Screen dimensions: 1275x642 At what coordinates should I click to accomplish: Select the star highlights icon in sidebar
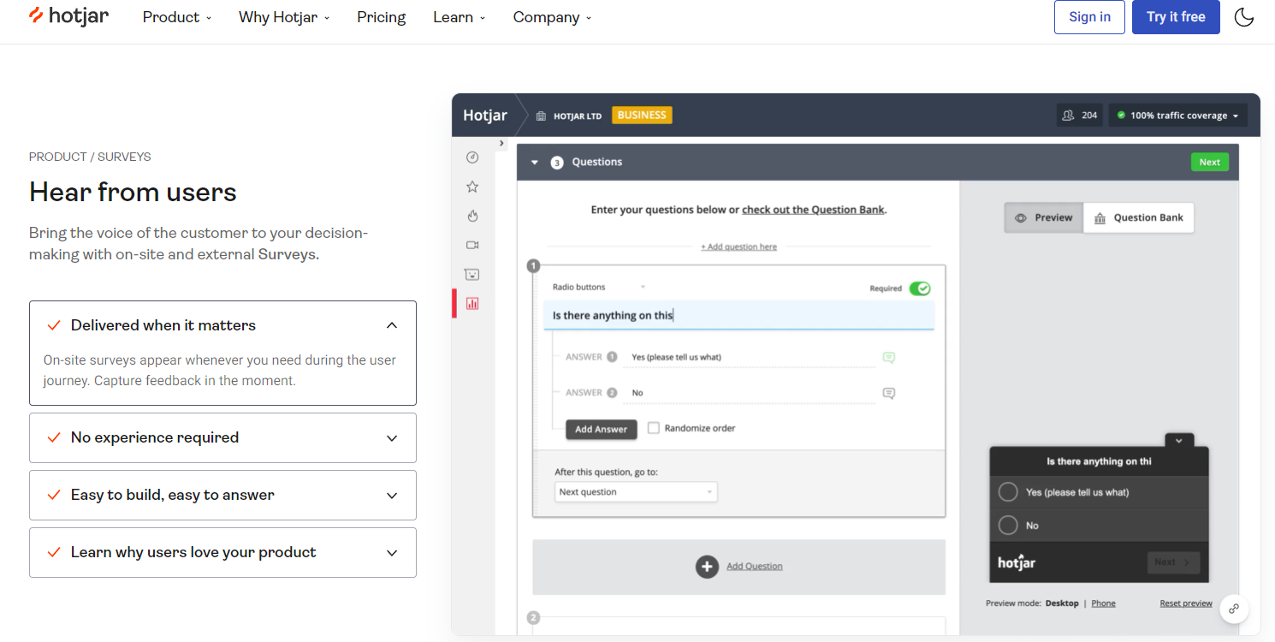tap(472, 187)
